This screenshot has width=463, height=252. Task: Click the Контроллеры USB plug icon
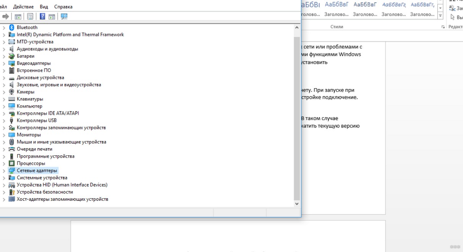[x=11, y=121]
